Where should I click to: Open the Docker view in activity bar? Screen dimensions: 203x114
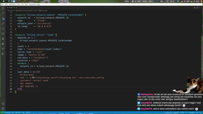(x=3, y=44)
